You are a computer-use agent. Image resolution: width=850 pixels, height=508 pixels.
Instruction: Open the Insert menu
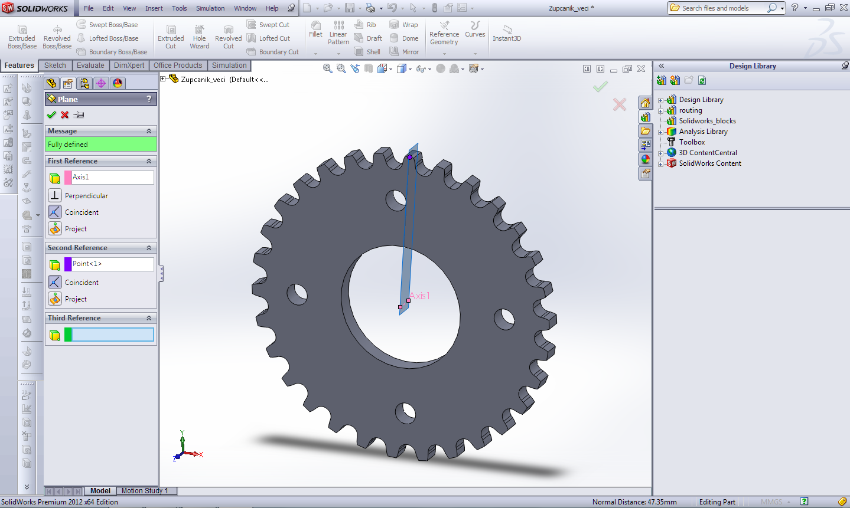pyautogui.click(x=154, y=8)
